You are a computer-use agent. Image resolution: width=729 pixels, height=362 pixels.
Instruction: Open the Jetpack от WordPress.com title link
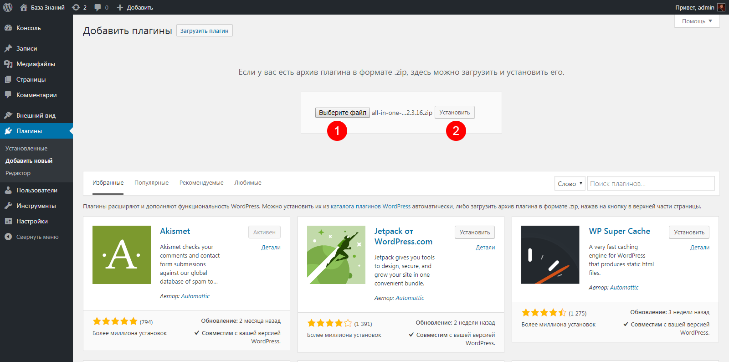coord(403,236)
